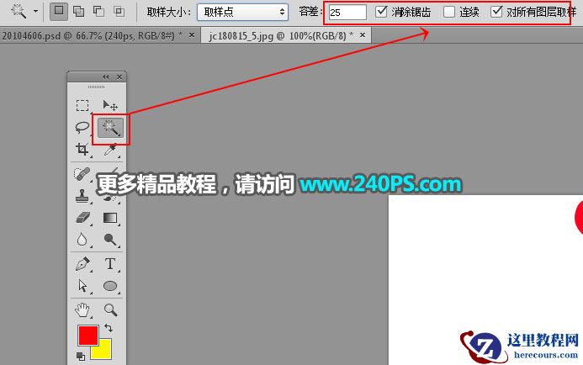Choose Subtract from Selection mode
This screenshot has height=365, width=583.
98,12
